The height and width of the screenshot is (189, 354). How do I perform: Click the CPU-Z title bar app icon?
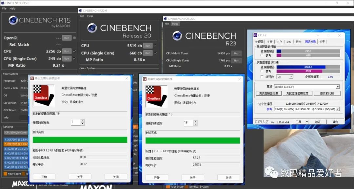click(255, 35)
